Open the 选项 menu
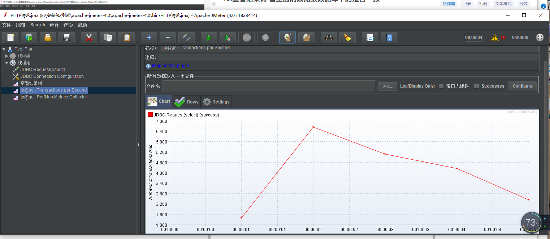Screen dimensions: 550x239 click(x=68, y=25)
